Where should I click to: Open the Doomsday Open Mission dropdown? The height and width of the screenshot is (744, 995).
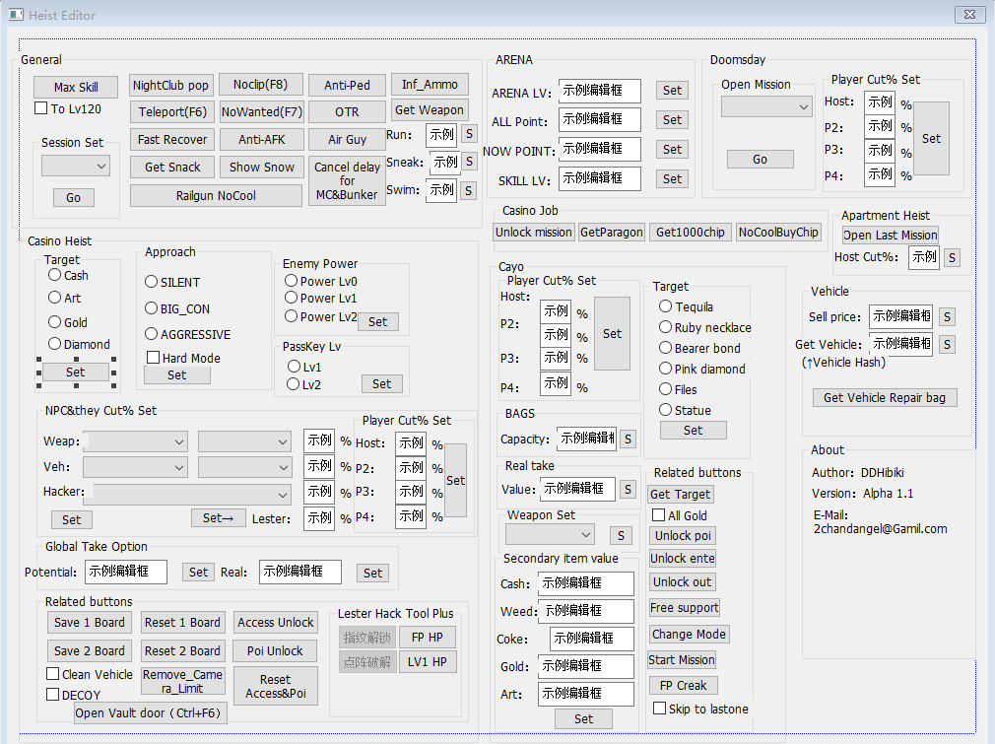coord(765,105)
